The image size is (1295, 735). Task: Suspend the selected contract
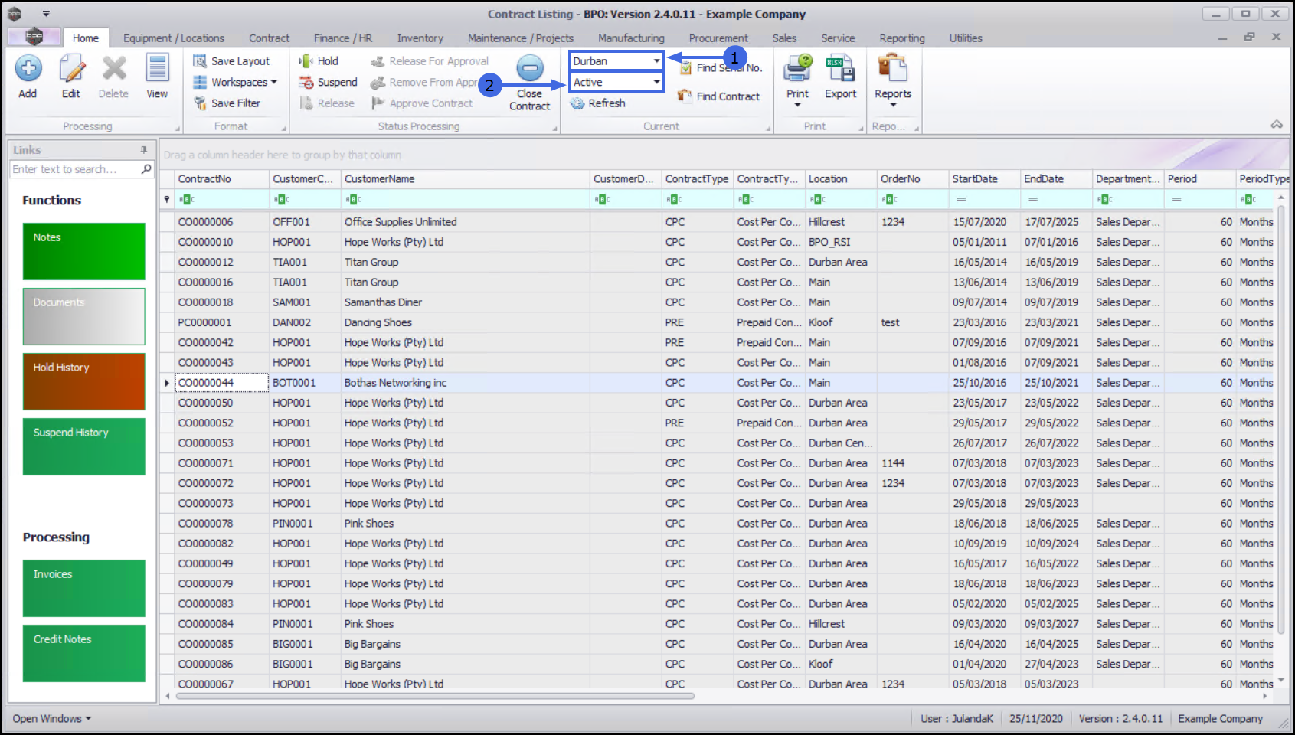click(328, 82)
